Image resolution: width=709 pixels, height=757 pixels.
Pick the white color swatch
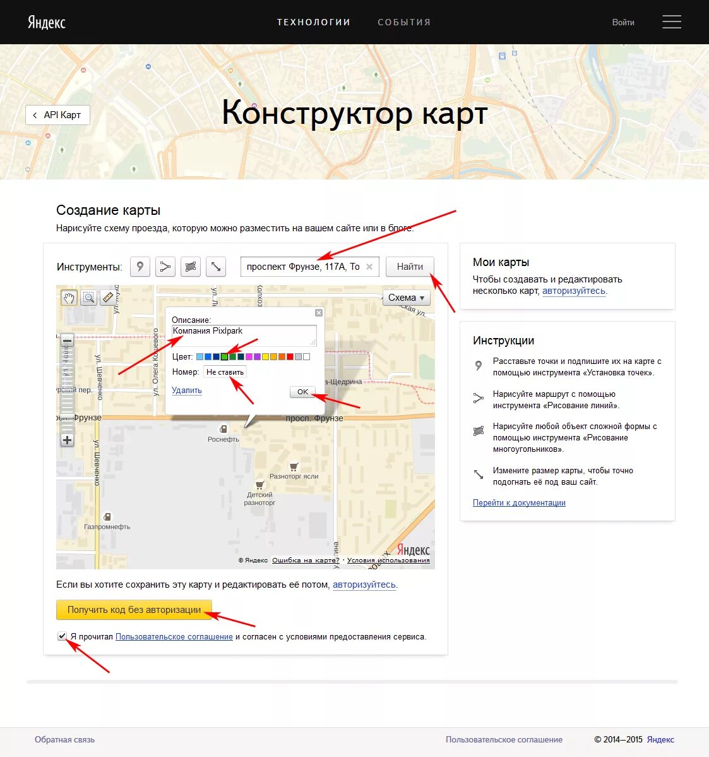pos(306,357)
